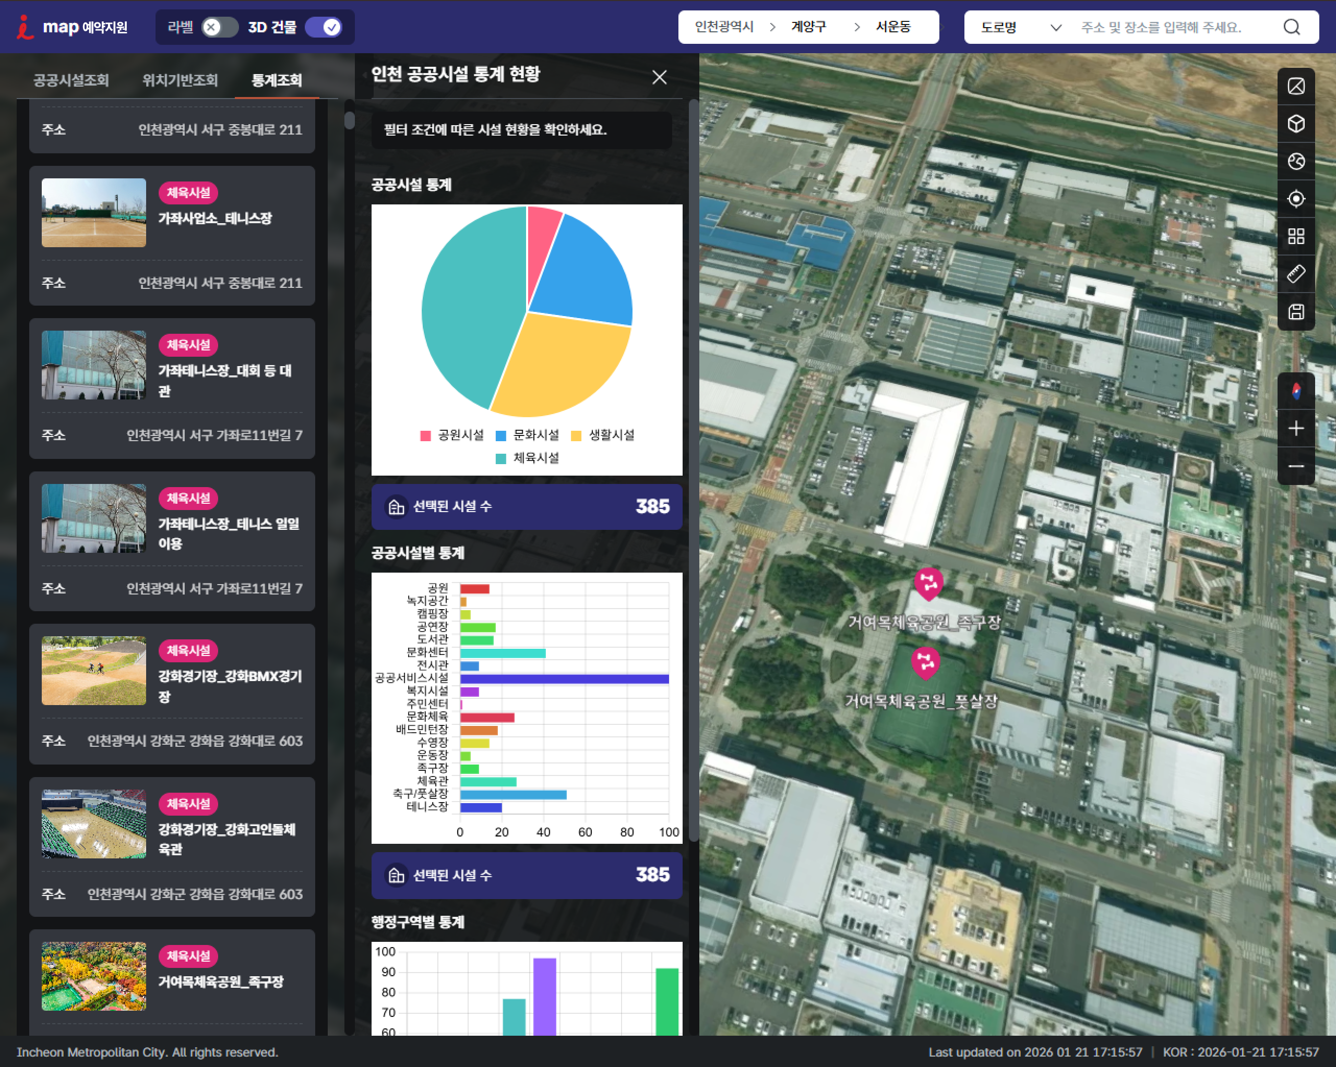Click the save floppy disk icon
Image resolution: width=1336 pixels, height=1067 pixels.
click(1296, 311)
